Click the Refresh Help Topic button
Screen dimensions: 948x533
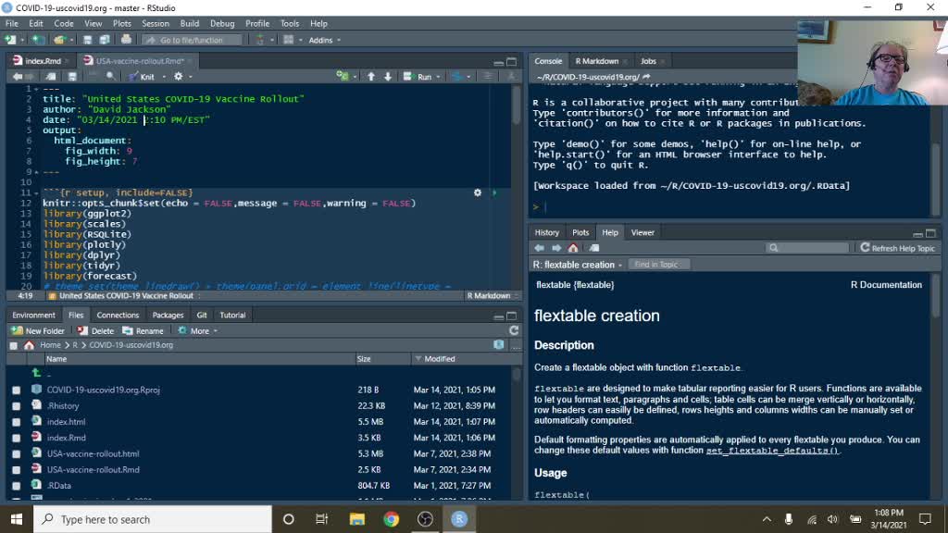click(x=897, y=248)
